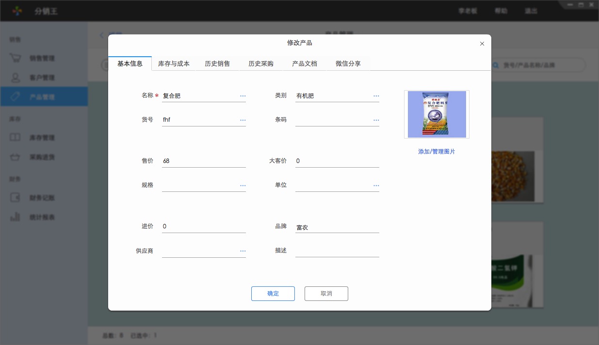Click into the 售价 price input field
The width and height of the screenshot is (599, 345).
(x=204, y=161)
